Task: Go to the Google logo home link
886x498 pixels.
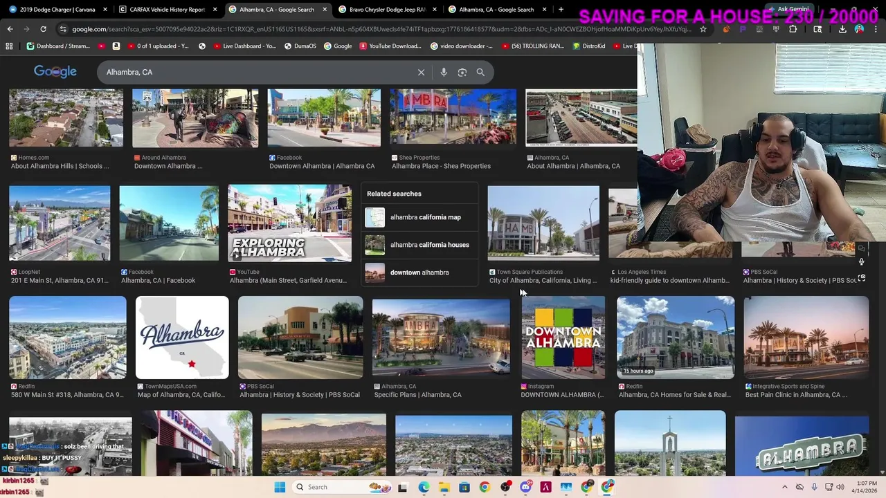Action: (55, 72)
